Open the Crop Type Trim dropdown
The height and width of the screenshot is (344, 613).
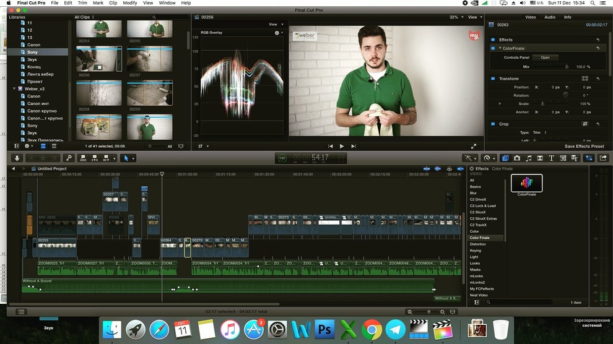tap(539, 132)
